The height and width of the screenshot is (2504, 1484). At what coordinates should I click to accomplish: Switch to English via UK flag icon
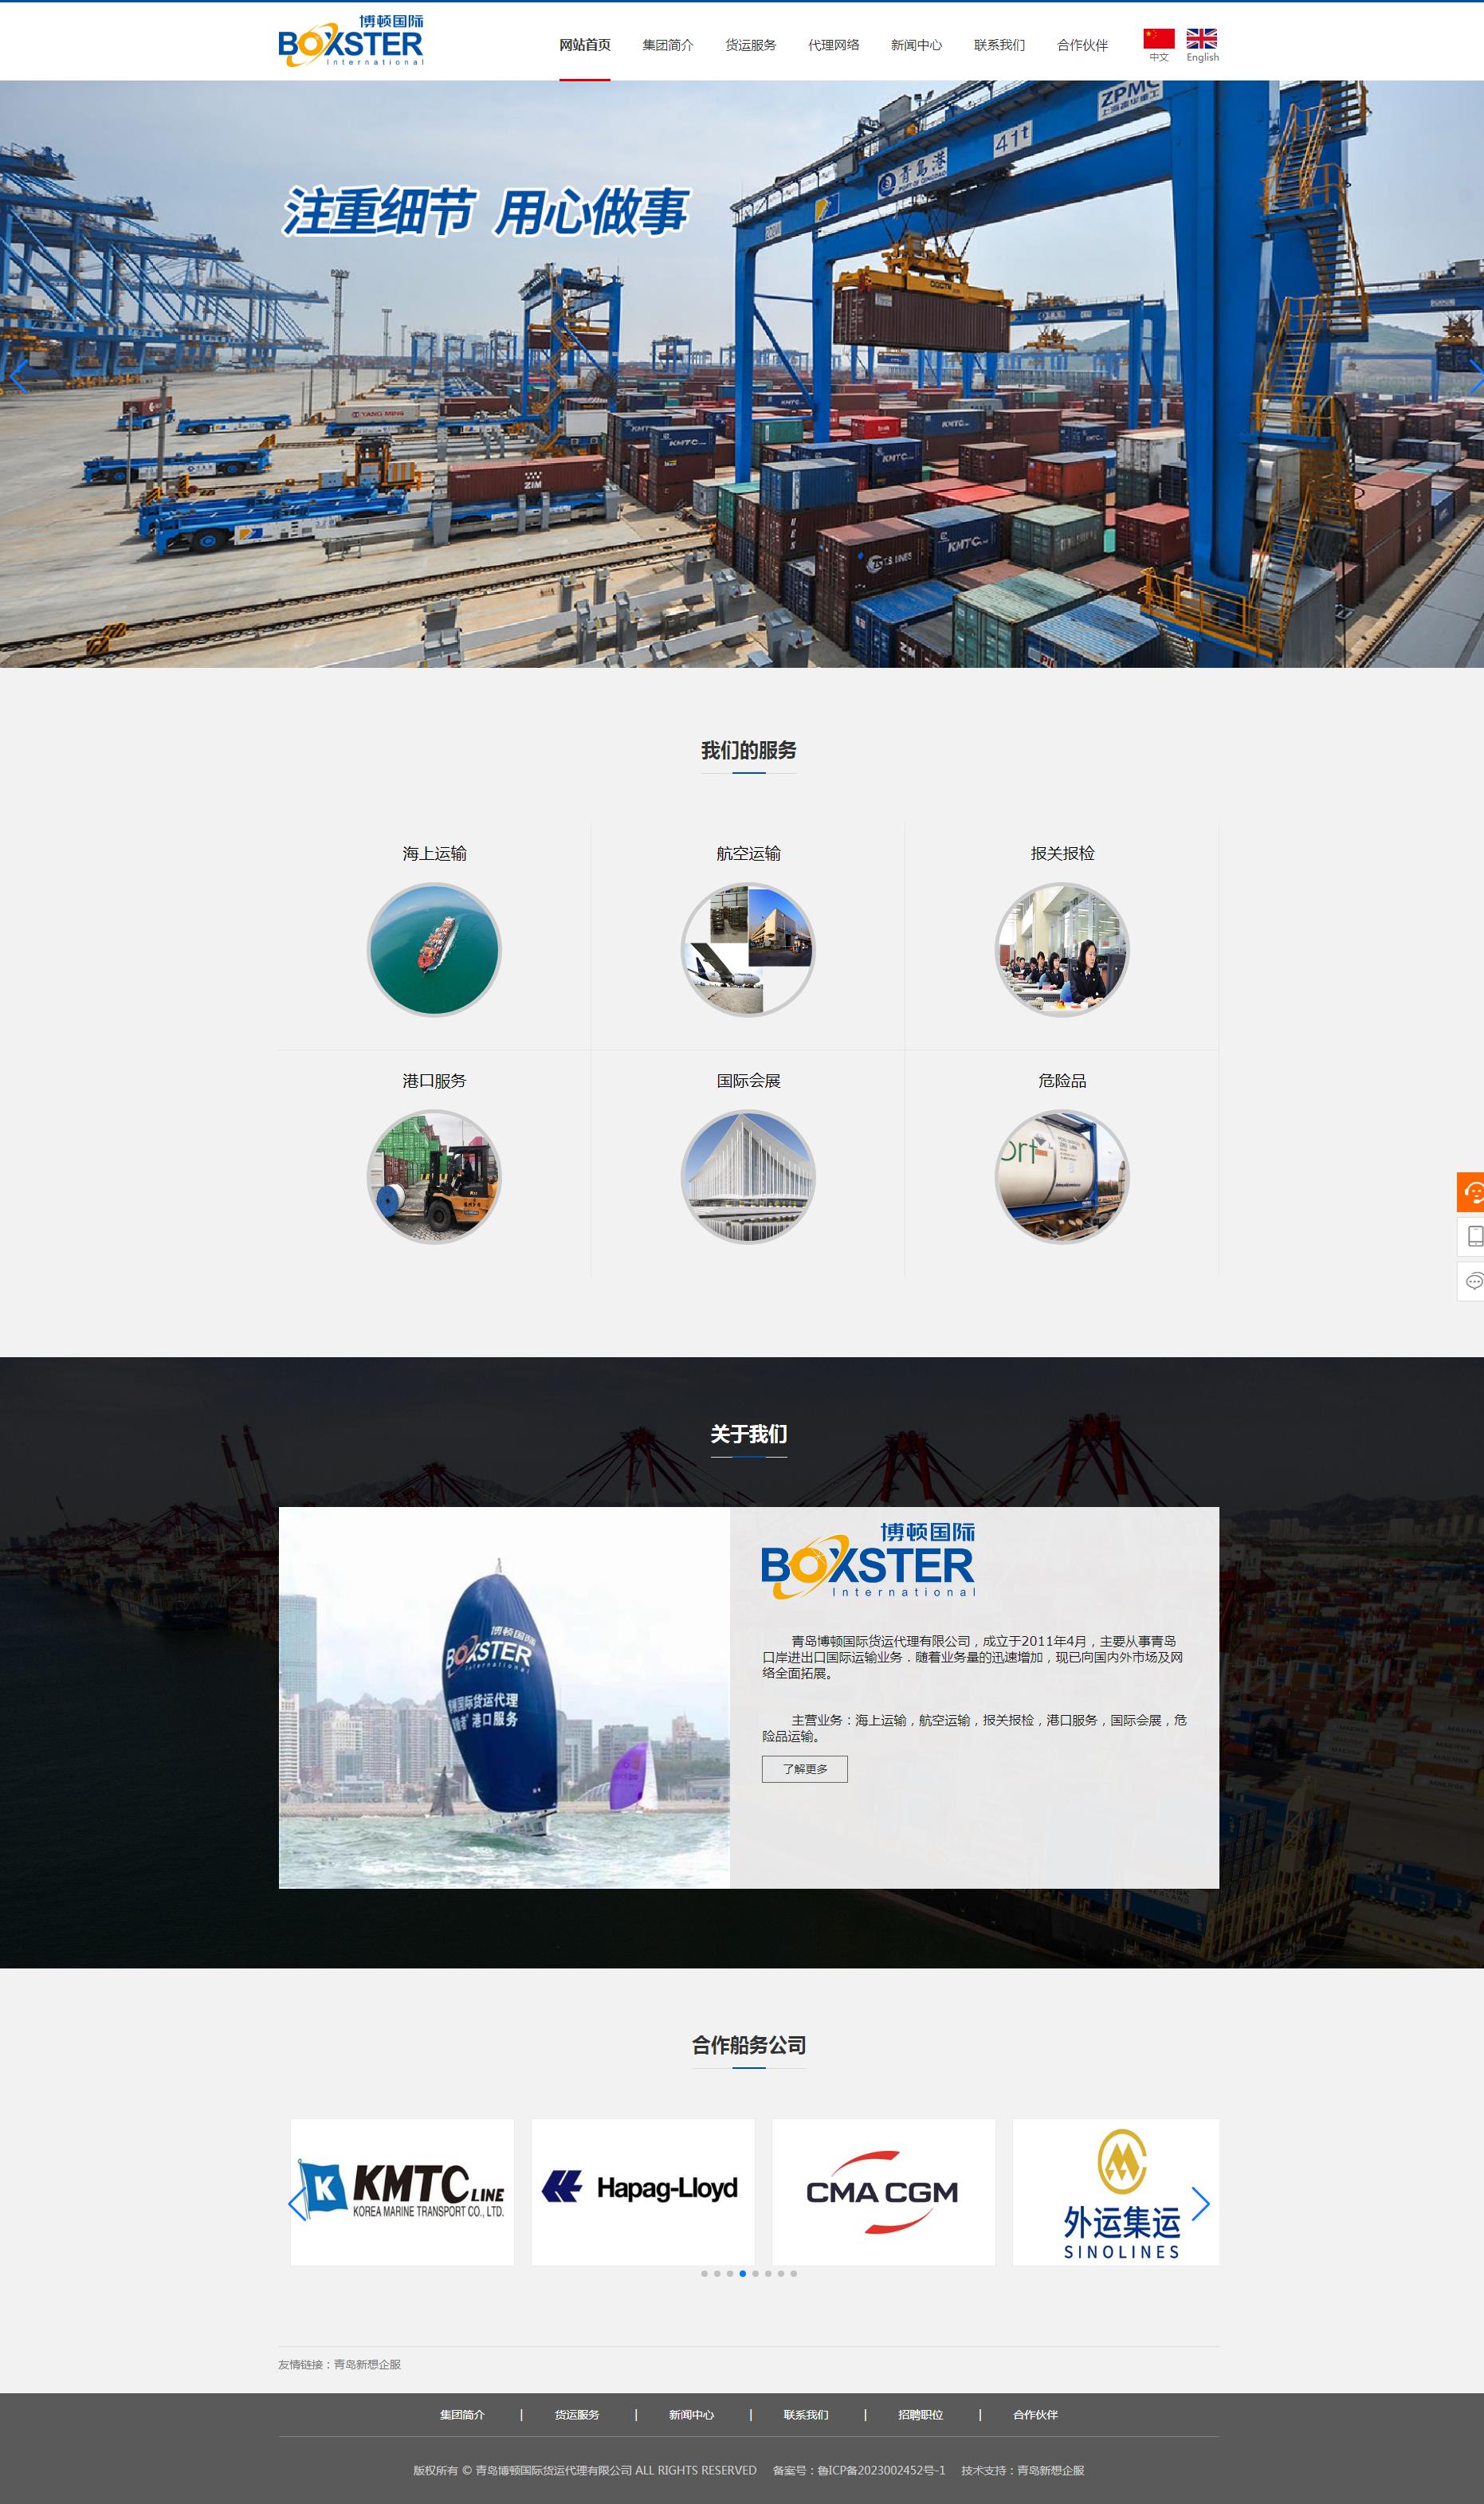(x=1201, y=40)
